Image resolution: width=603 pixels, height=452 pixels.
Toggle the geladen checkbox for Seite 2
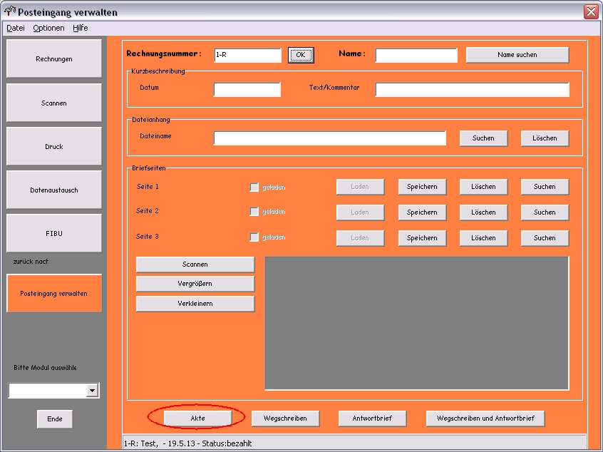[x=254, y=212]
